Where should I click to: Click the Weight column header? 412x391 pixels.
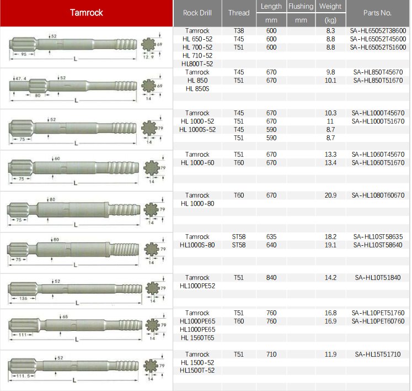pyautogui.click(x=330, y=6)
